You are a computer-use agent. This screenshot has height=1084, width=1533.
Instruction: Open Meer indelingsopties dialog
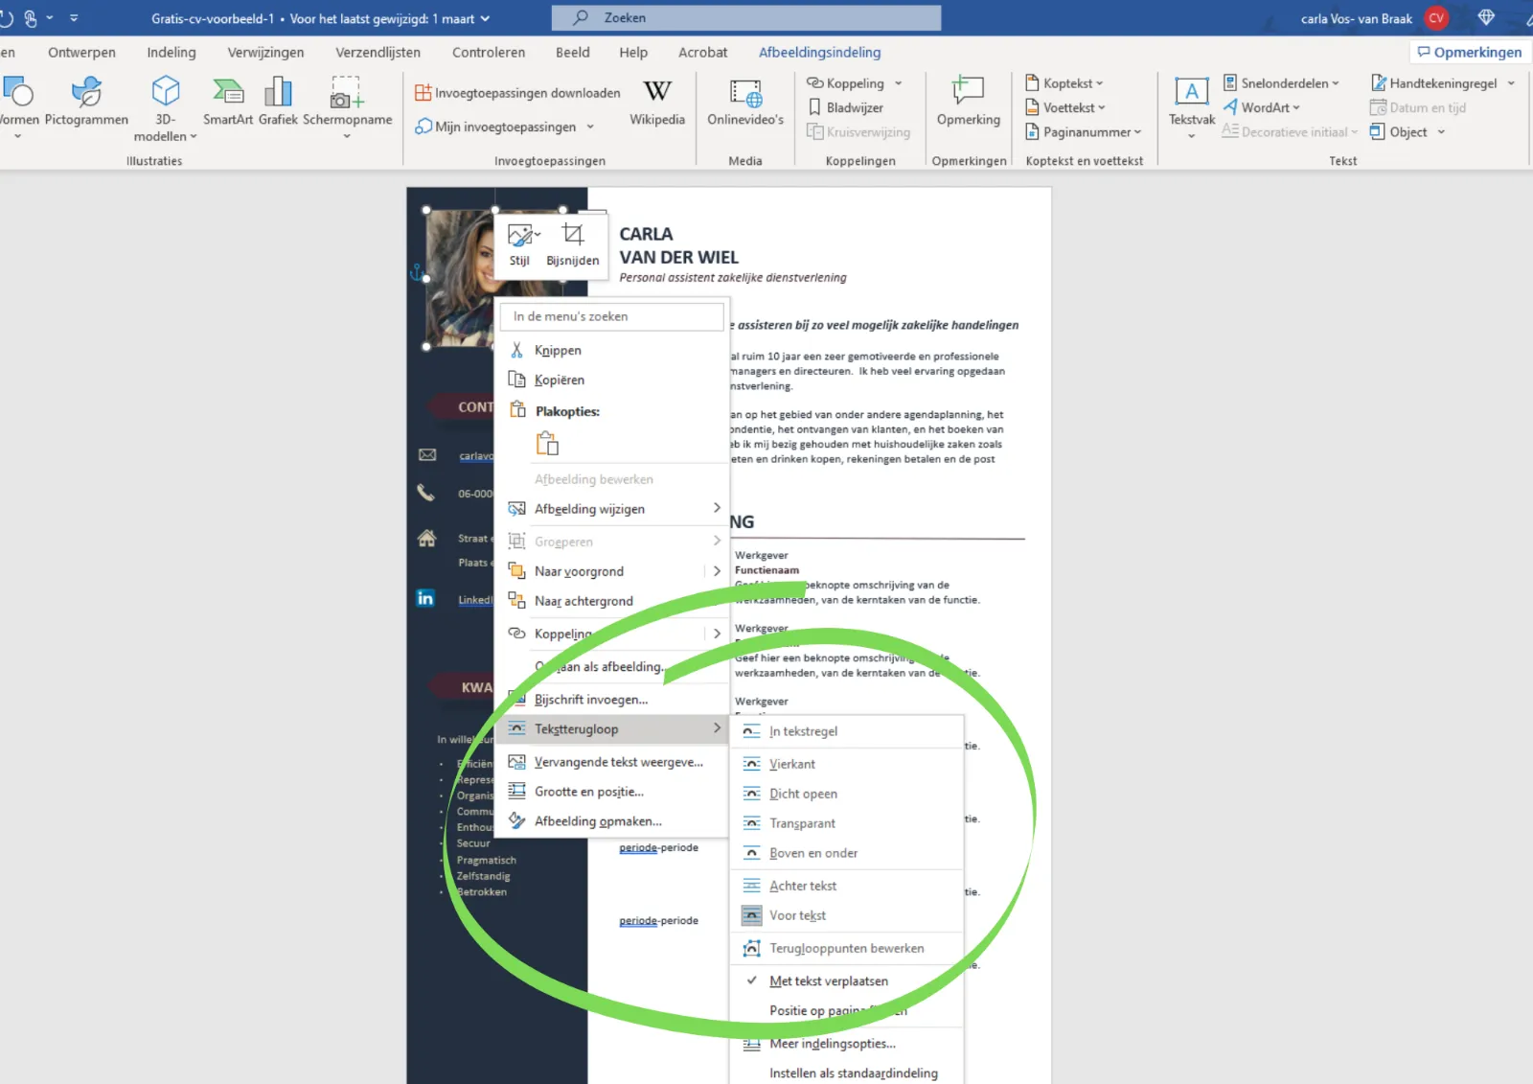pyautogui.click(x=832, y=1044)
